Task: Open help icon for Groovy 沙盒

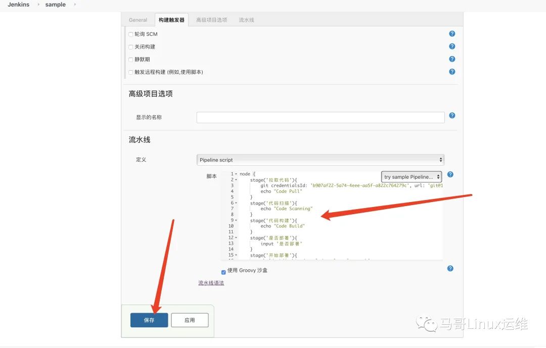Action: coord(450,268)
